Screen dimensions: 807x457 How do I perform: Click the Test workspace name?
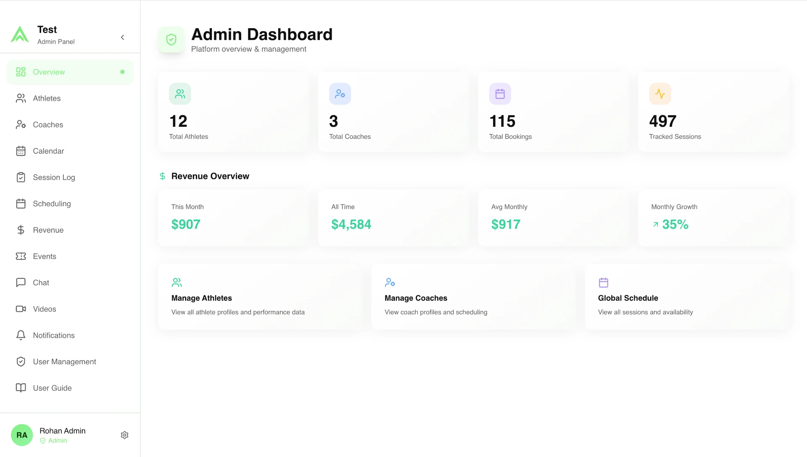point(47,30)
